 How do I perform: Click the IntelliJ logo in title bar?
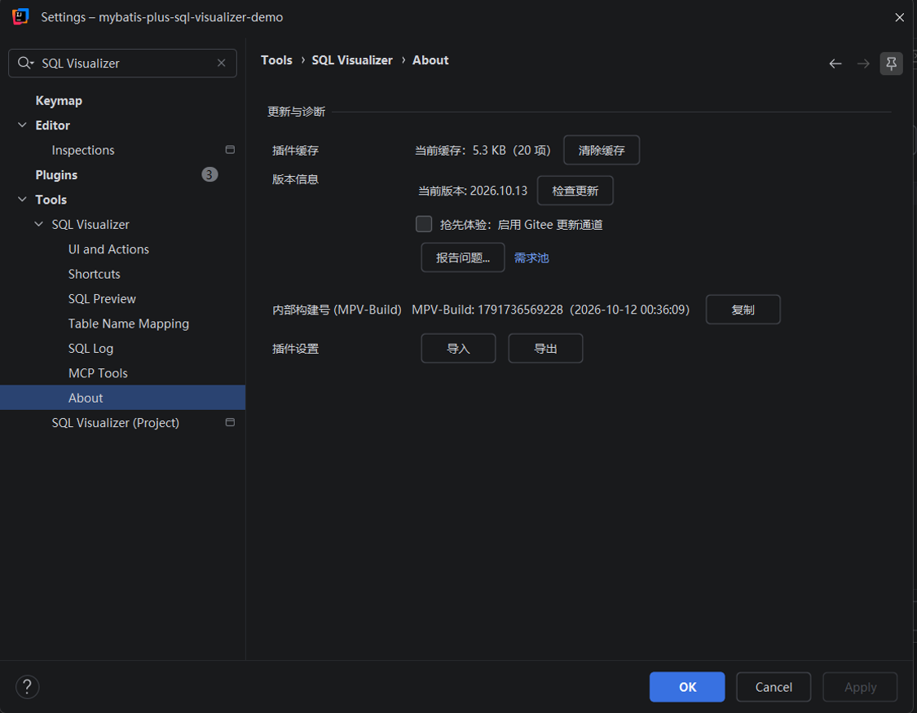[x=20, y=16]
